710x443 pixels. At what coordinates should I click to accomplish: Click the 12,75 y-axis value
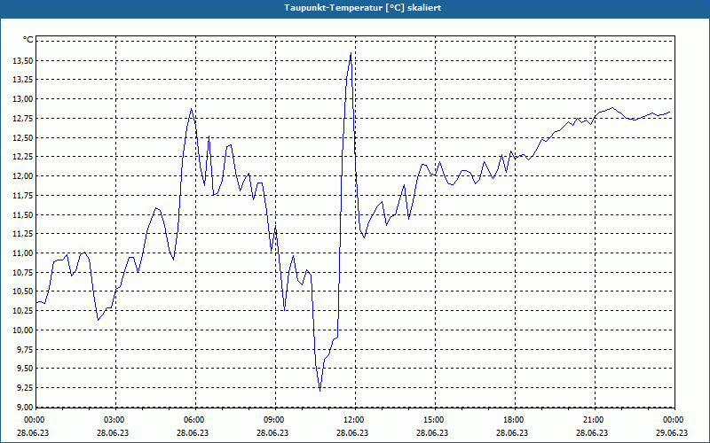24,119
